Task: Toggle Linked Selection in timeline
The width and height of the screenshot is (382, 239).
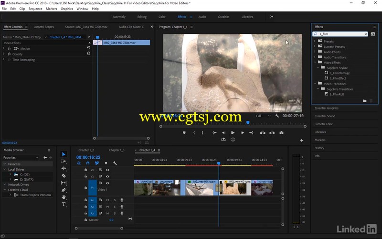Action: pyautogui.click(x=97, y=163)
